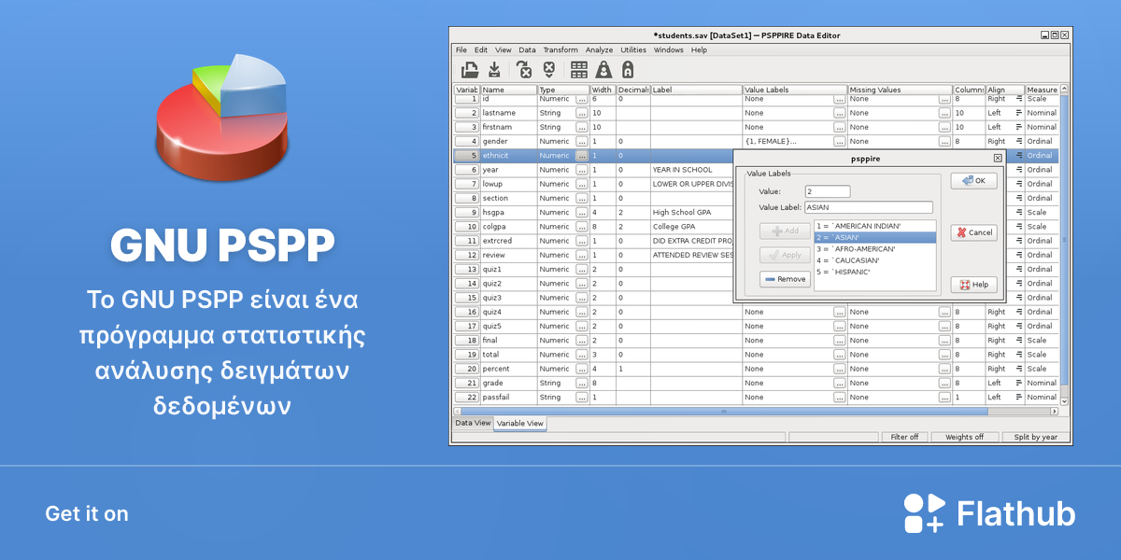Click Remove to delete the selected label

pyautogui.click(x=785, y=279)
